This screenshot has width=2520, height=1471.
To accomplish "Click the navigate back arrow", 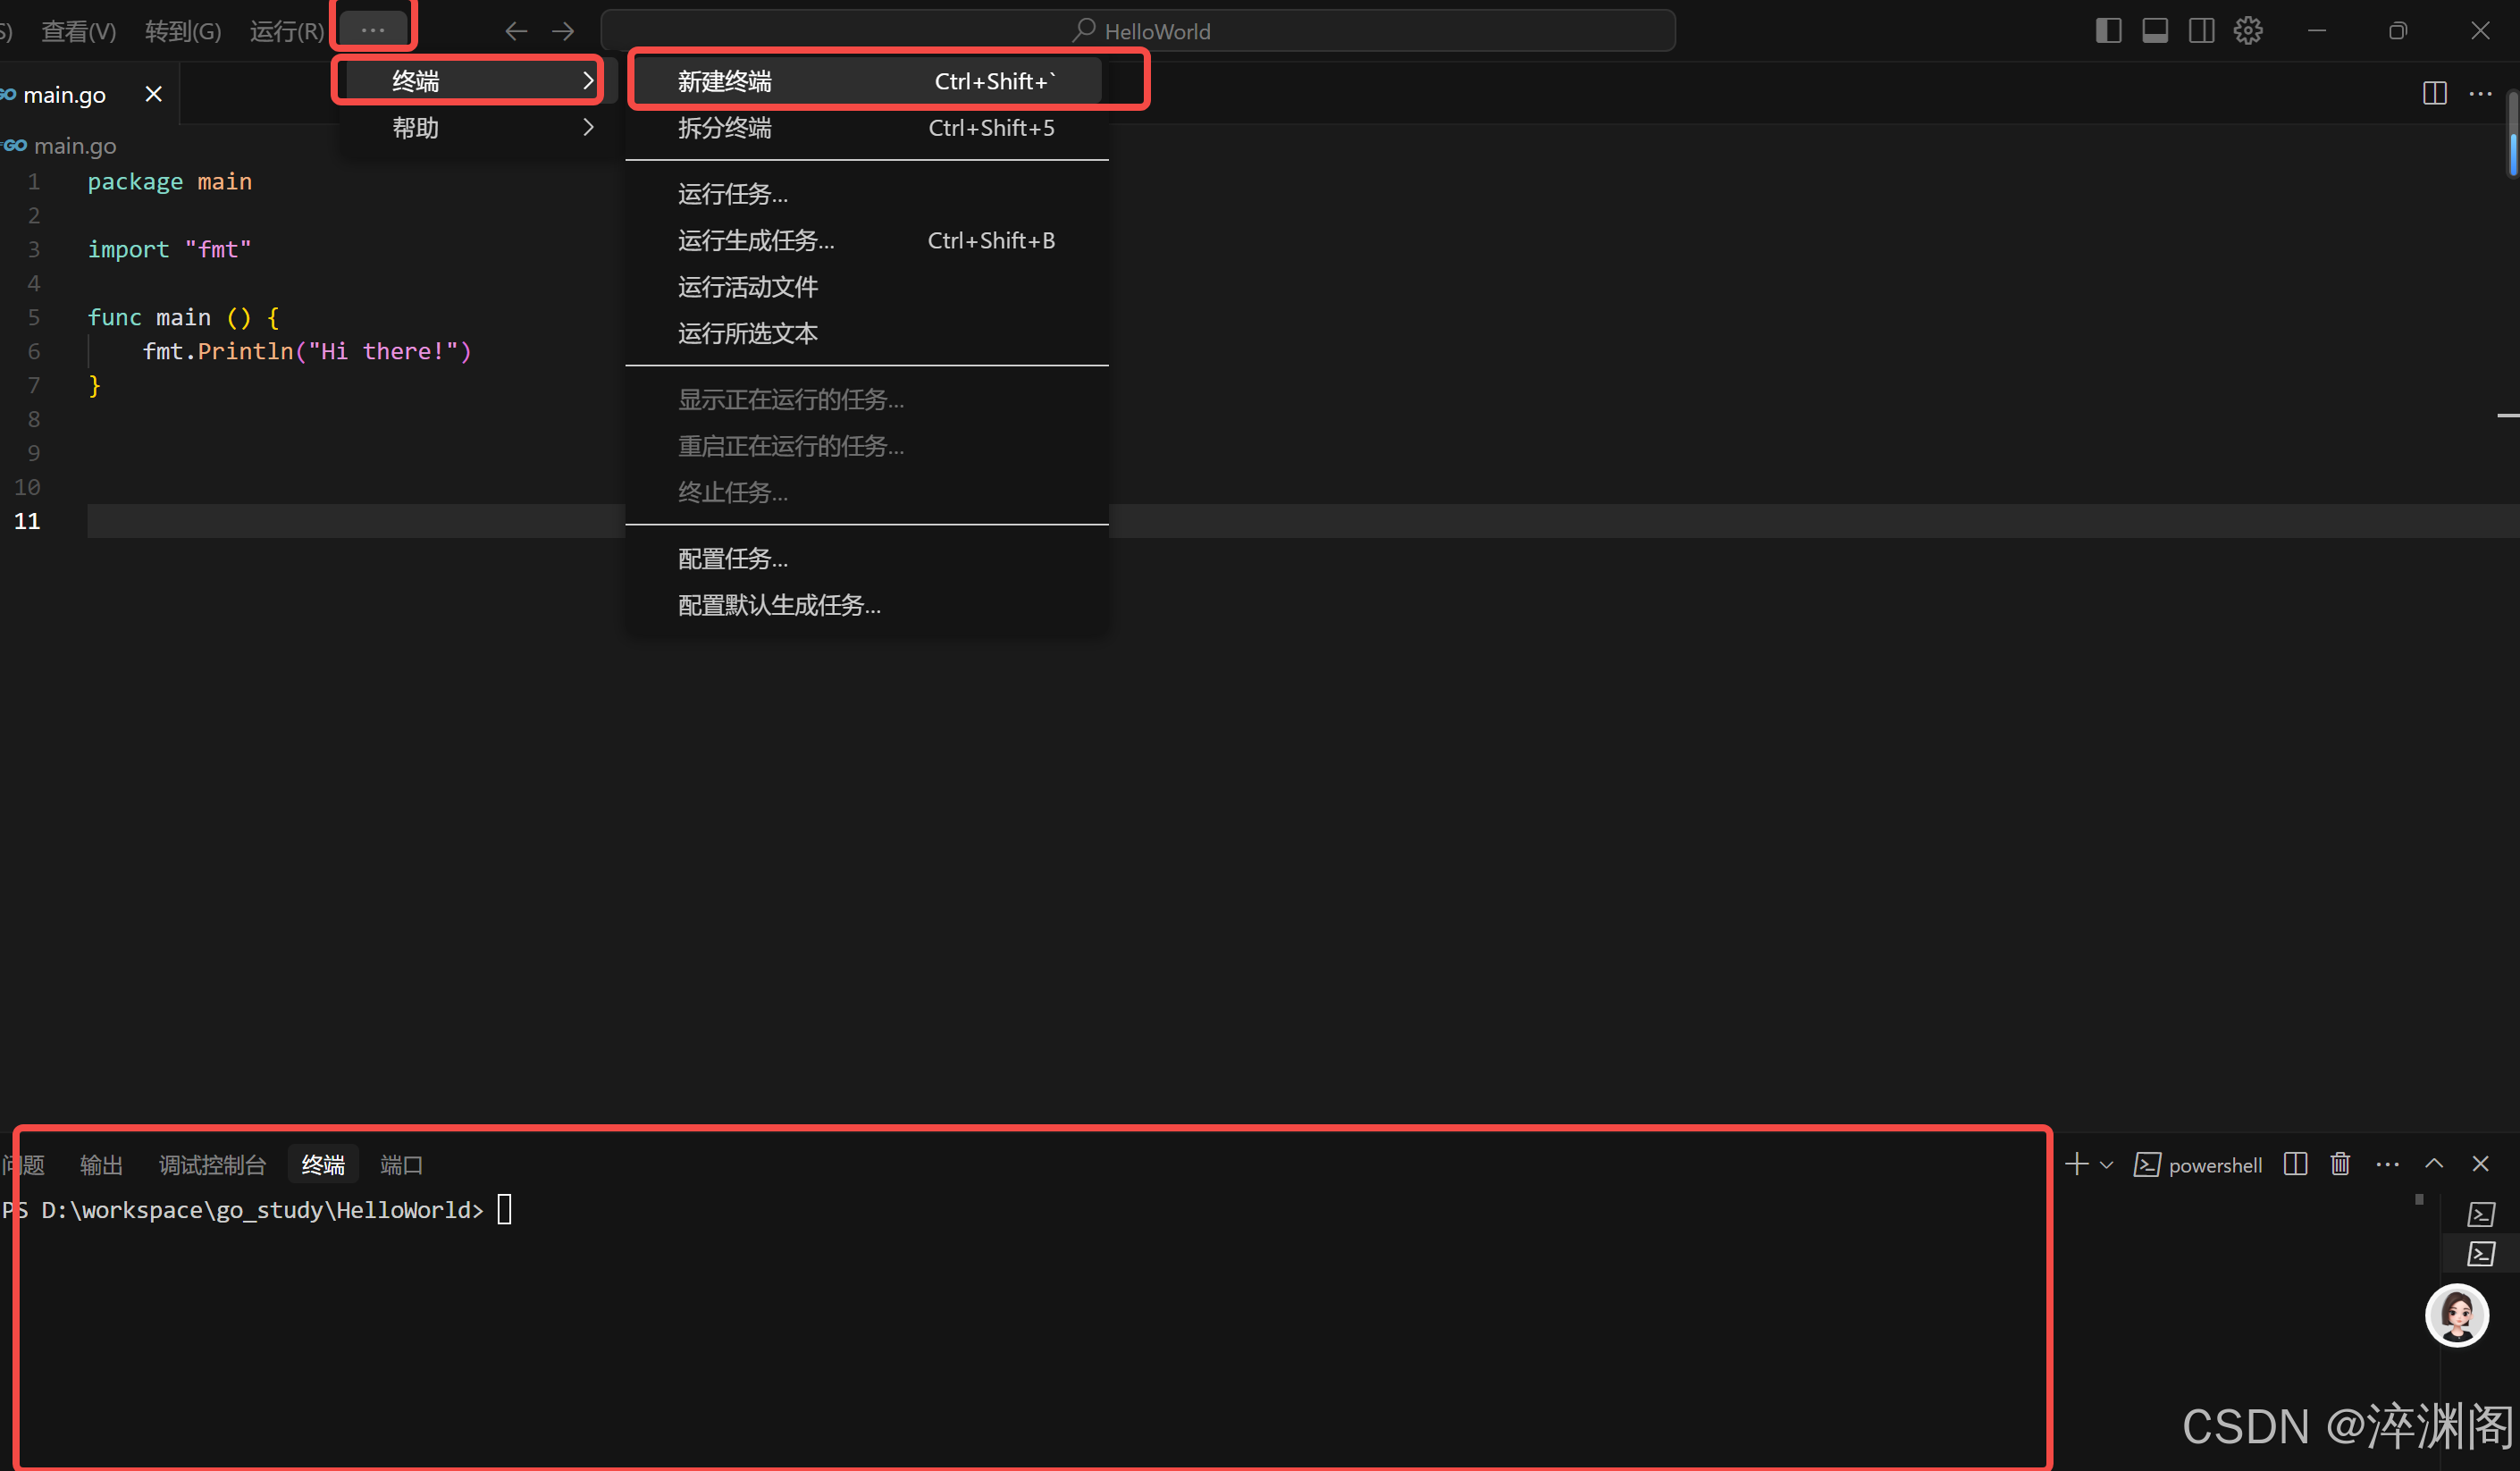I will tap(516, 31).
